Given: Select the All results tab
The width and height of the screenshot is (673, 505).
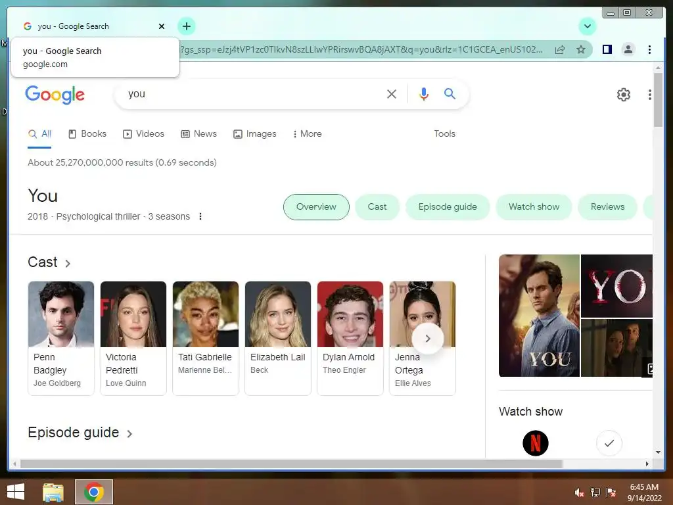Looking at the screenshot, I should [x=40, y=134].
